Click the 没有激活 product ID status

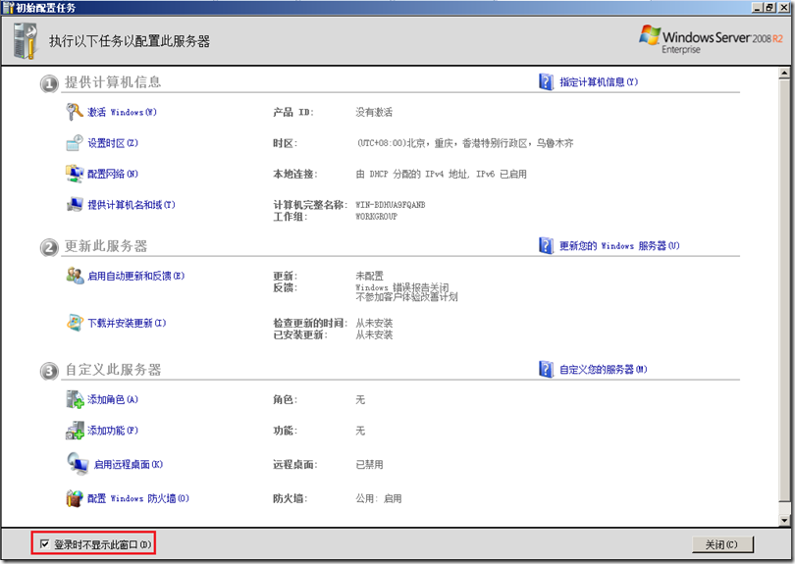coord(374,112)
